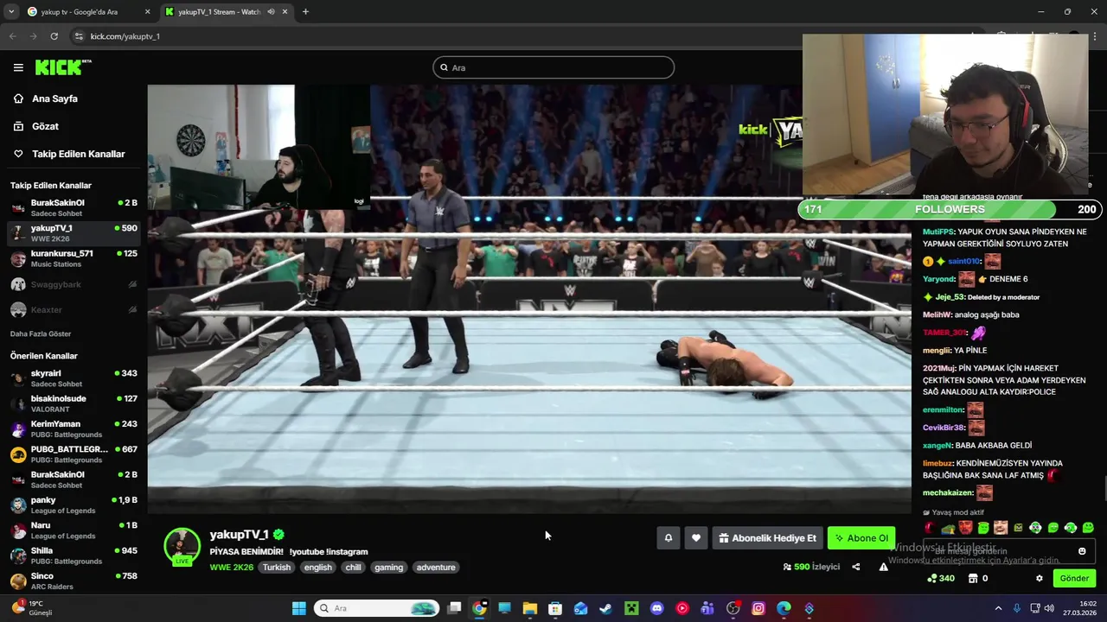
Task: Open skyrairi recommended channel
Action: coord(74,378)
